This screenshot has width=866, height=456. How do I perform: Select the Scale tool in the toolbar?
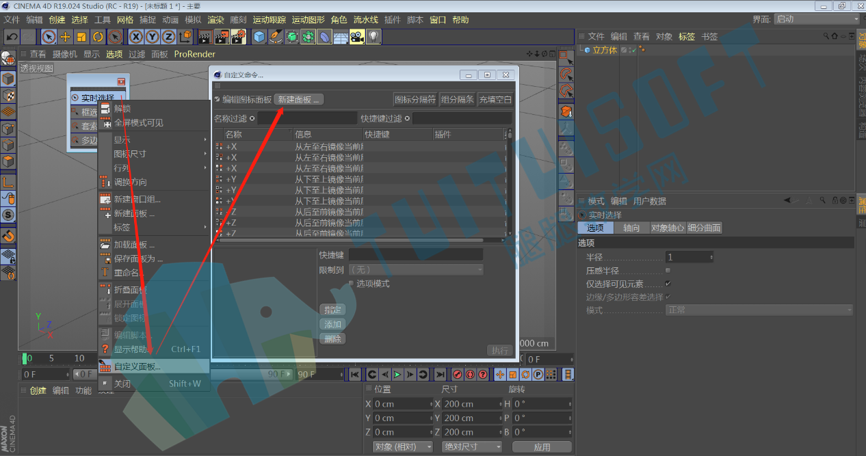coord(82,37)
